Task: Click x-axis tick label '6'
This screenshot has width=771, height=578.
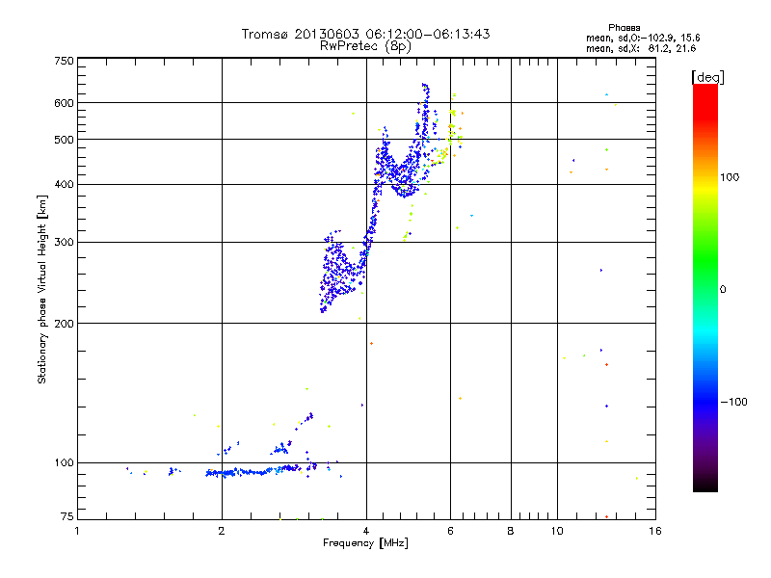Action: point(450,531)
